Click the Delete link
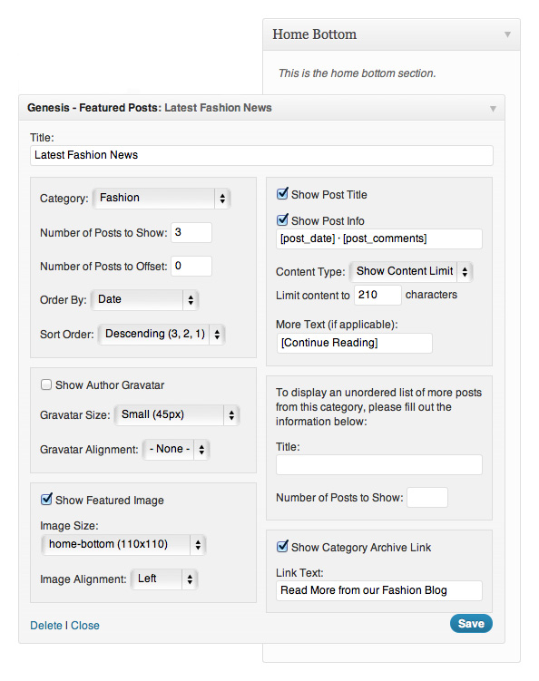 point(46,626)
